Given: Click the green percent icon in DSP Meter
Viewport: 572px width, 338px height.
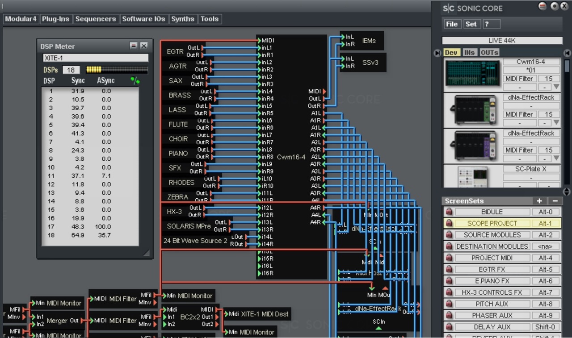Looking at the screenshot, I should click(135, 81).
